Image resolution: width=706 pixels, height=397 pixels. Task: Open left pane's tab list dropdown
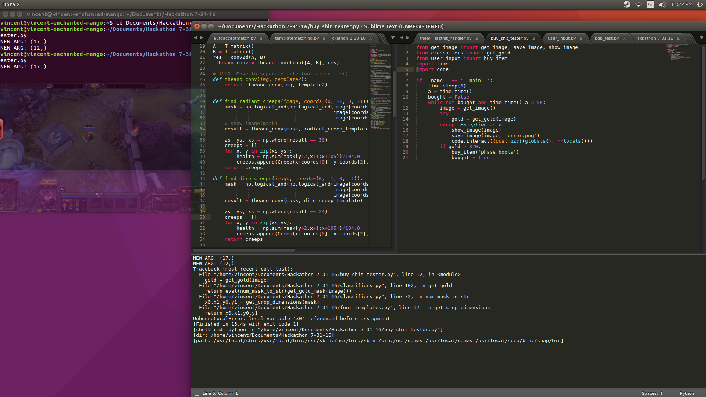393,38
